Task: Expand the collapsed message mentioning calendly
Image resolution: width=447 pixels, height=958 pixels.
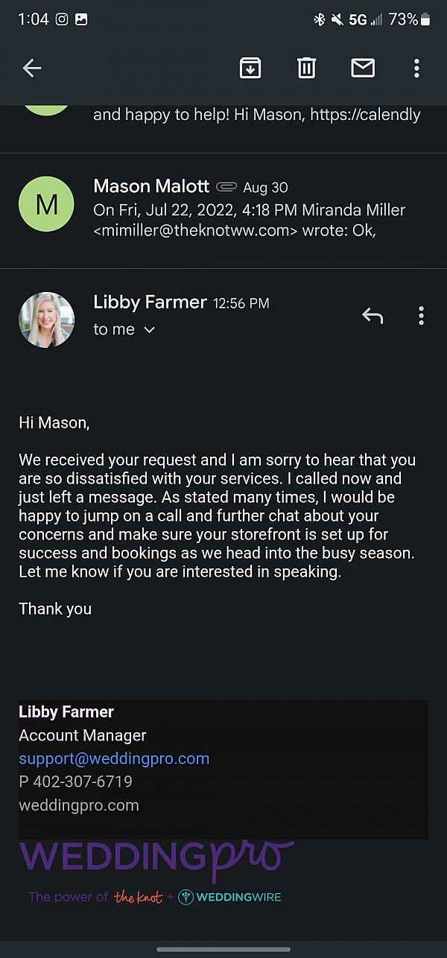Action: tap(256, 115)
